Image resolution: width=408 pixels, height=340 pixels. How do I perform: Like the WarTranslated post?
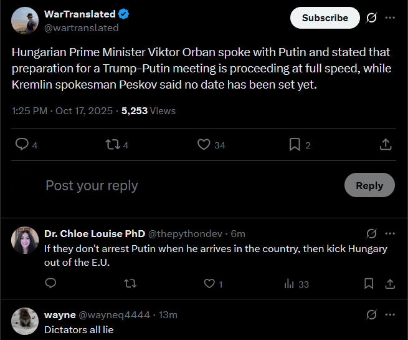click(x=204, y=145)
